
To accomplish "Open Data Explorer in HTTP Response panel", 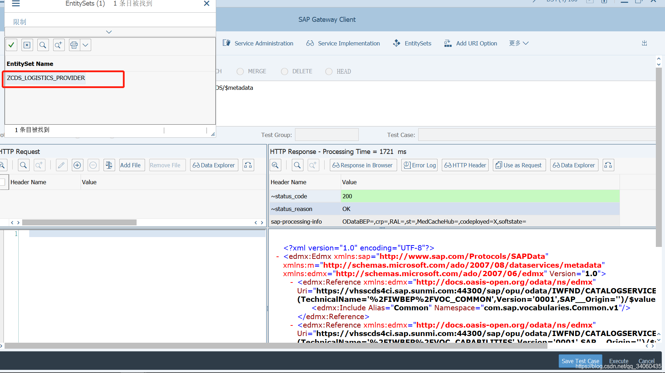I will point(574,165).
